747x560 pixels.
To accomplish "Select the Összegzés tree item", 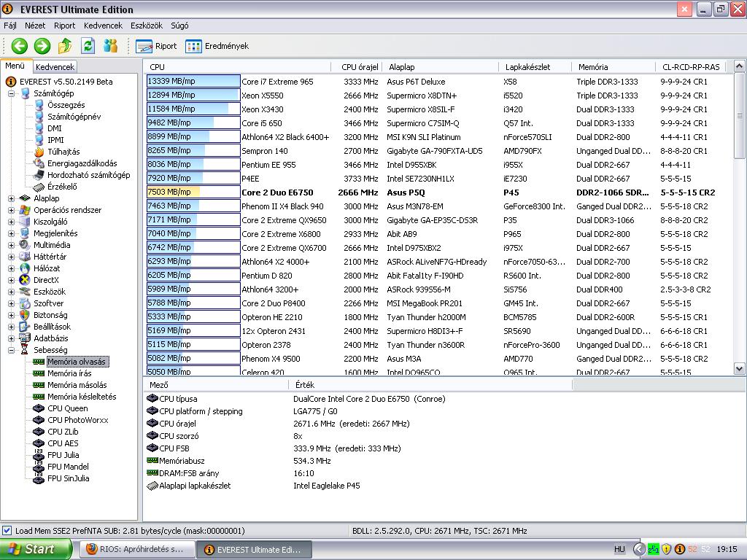I will point(66,105).
